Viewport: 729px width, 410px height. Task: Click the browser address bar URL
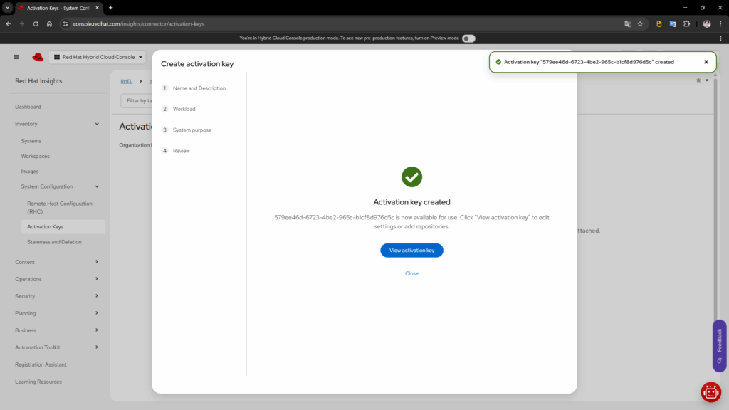(139, 23)
